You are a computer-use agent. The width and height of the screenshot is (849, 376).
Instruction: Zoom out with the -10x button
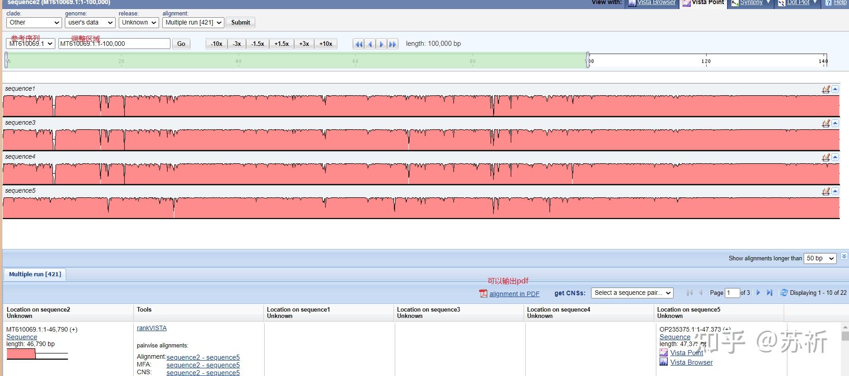217,44
